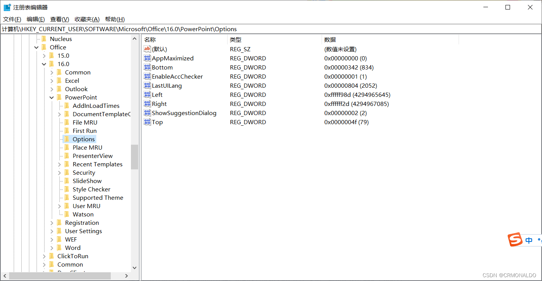This screenshot has height=281, width=542.
Task: Click the registry path address bar
Action: [271, 29]
